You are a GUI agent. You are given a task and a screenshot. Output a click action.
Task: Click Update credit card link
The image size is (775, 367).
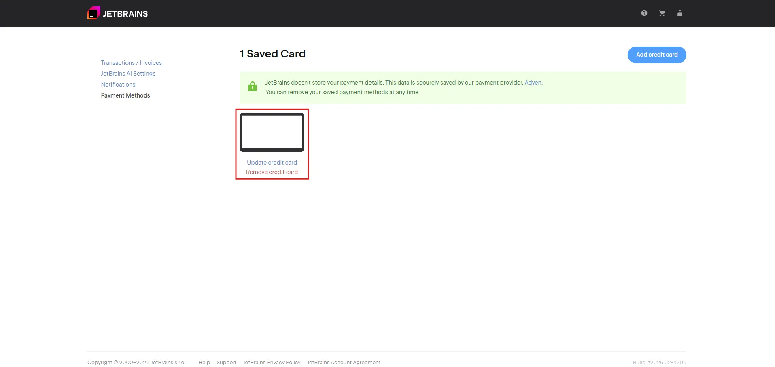click(x=272, y=163)
